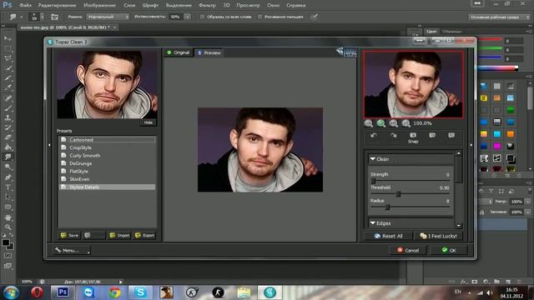Click the Hide button under preset preview
The image size is (534, 300).
149,122
